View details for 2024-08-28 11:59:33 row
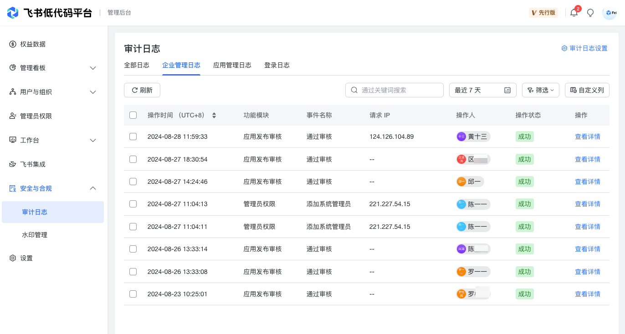Image resolution: width=625 pixels, height=334 pixels. click(588, 137)
